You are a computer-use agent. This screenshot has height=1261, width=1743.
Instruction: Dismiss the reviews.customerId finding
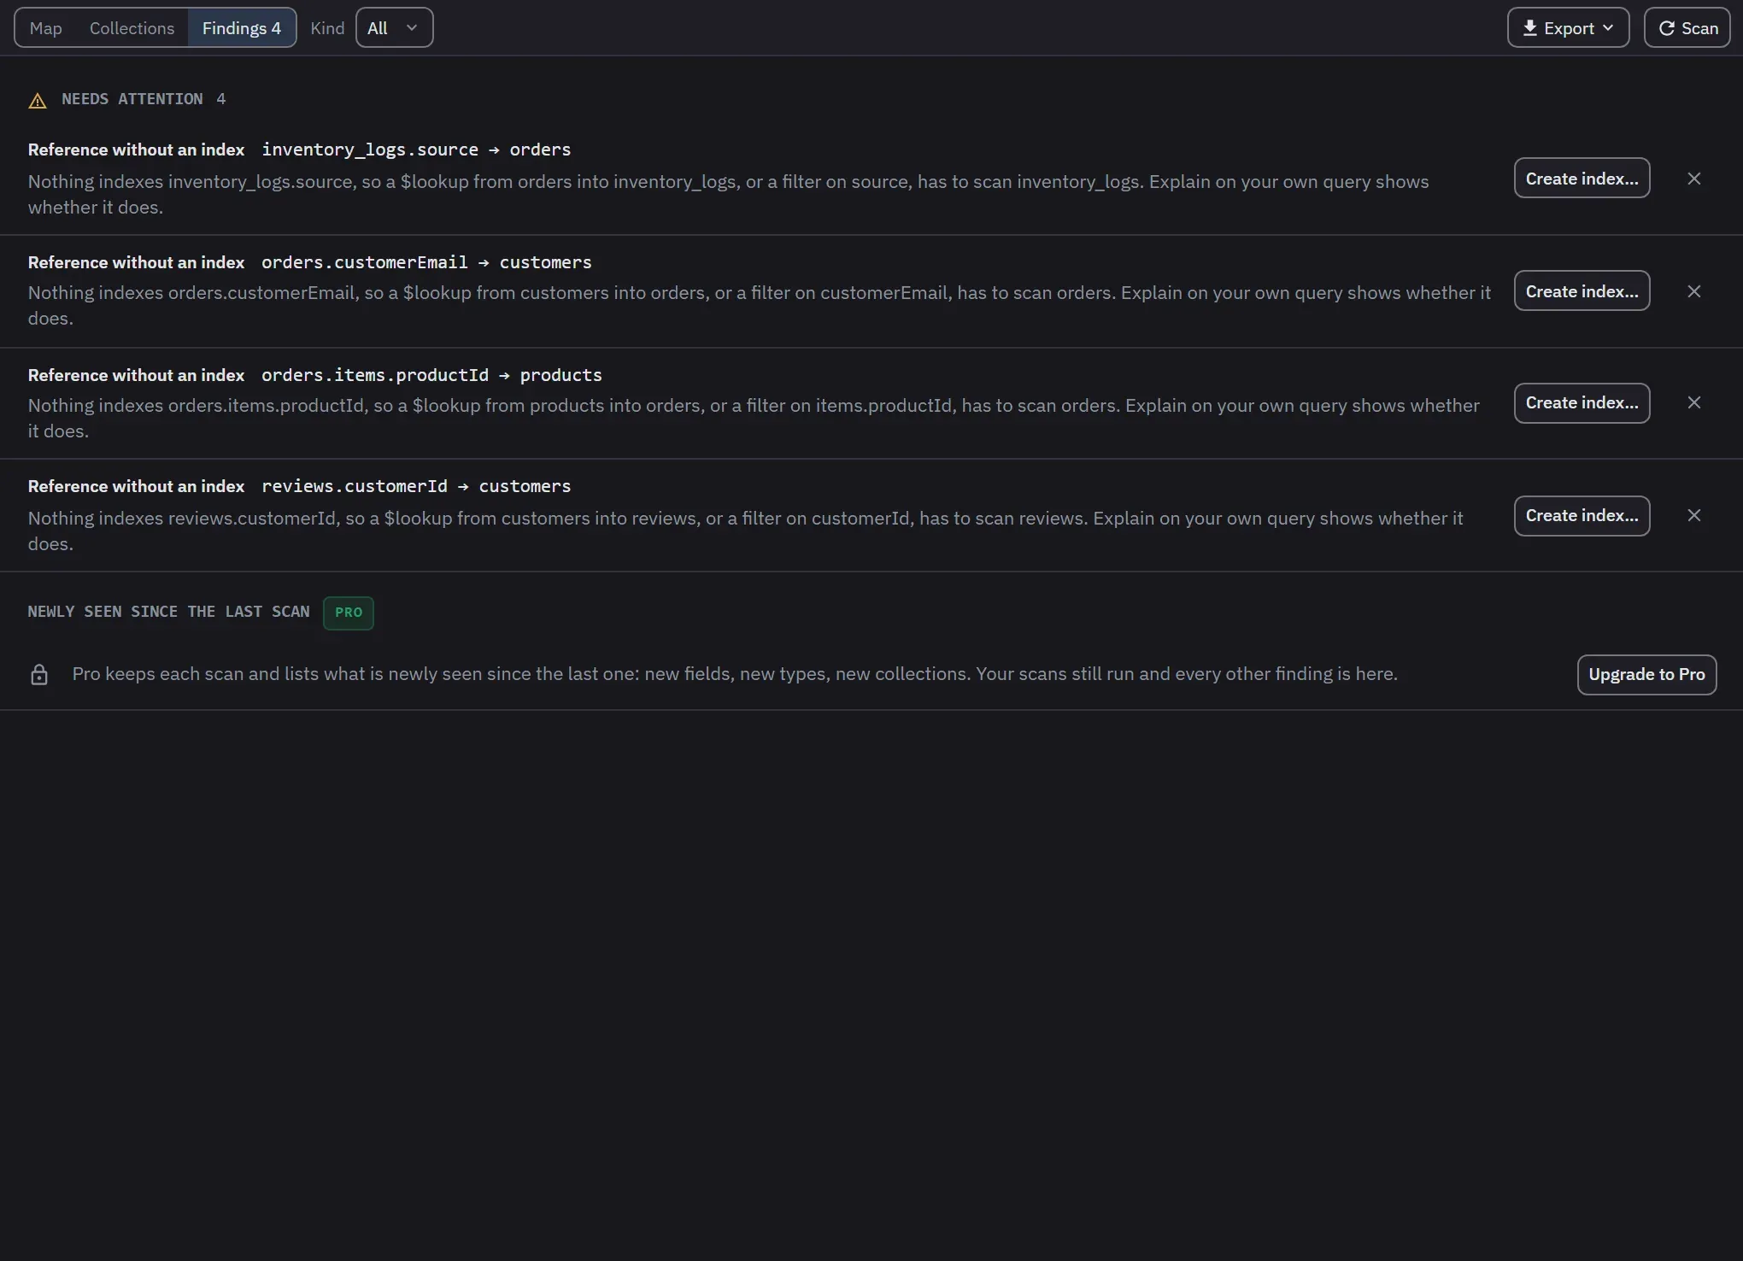[x=1693, y=515]
